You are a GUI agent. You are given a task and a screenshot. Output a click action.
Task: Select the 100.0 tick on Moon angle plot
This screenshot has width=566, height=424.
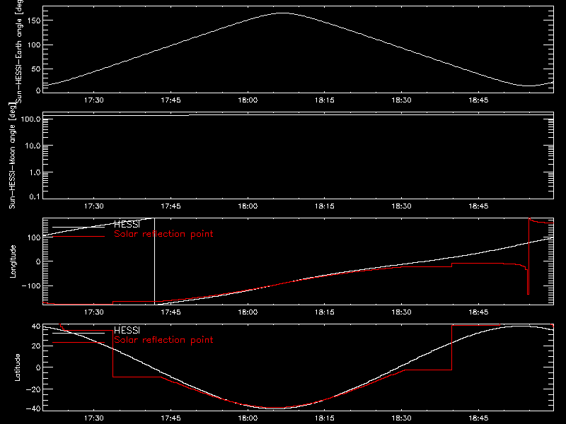(30, 119)
